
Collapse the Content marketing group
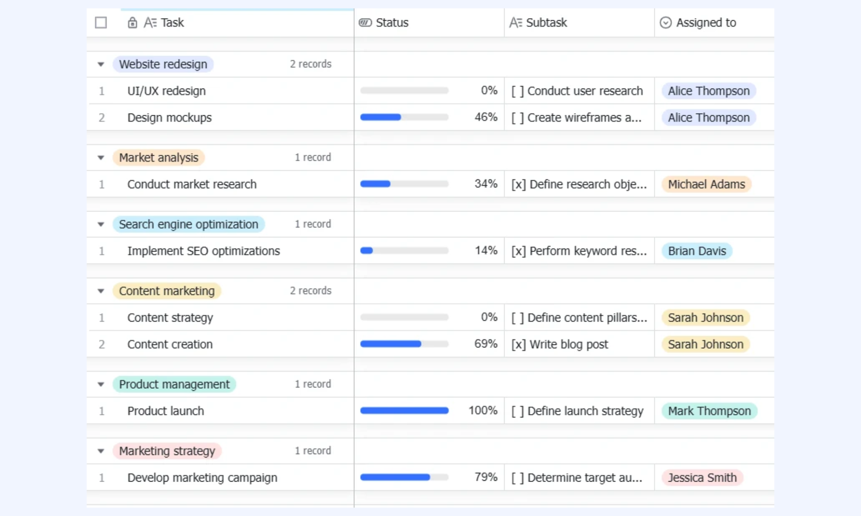click(101, 291)
